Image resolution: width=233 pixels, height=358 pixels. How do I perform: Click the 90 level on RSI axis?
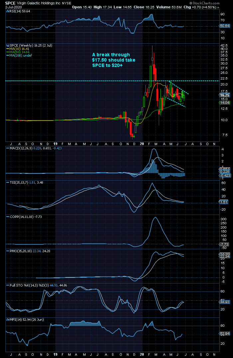pos(222,14)
